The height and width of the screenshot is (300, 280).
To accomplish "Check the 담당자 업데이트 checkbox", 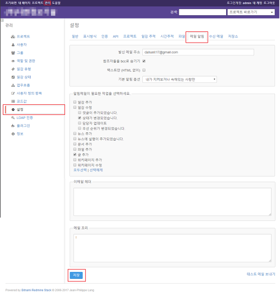I will (x=80, y=123).
